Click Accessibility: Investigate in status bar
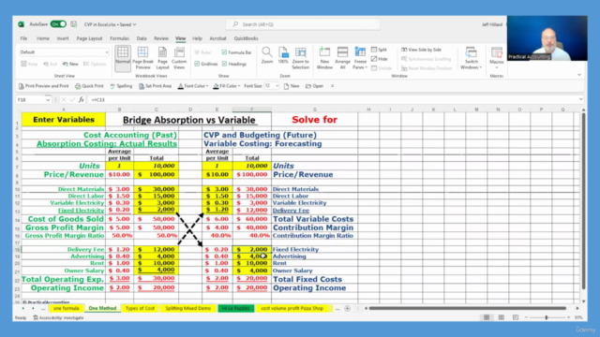600x337 pixels. pyautogui.click(x=58, y=317)
